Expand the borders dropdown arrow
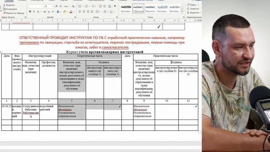 coord(114,12)
